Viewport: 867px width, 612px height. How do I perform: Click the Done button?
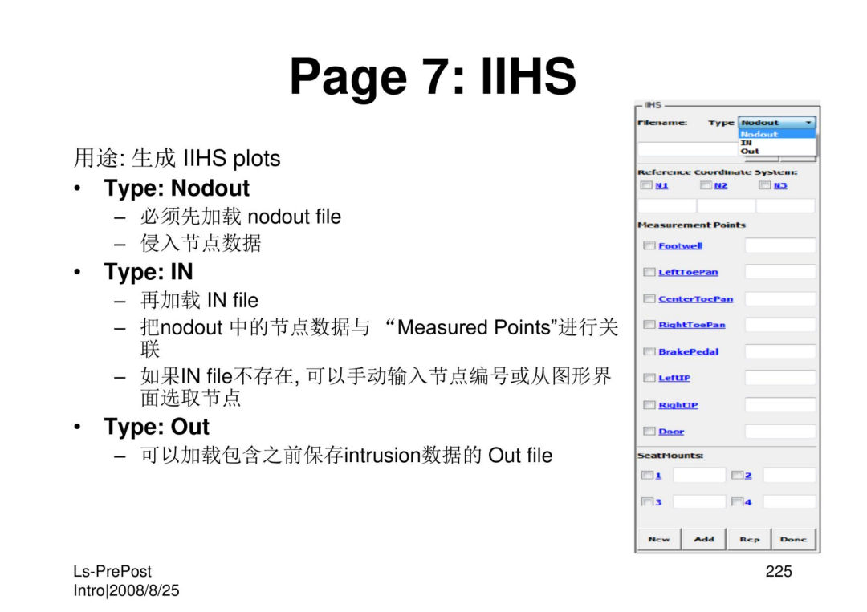[x=793, y=539]
